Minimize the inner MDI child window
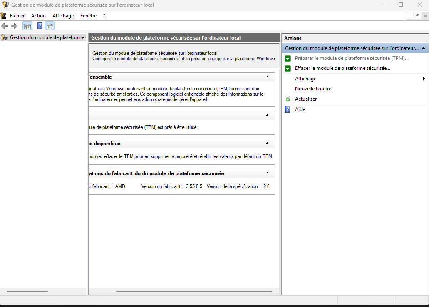 coord(409,16)
